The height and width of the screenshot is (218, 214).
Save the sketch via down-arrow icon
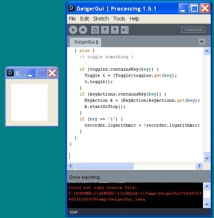pos(115,30)
